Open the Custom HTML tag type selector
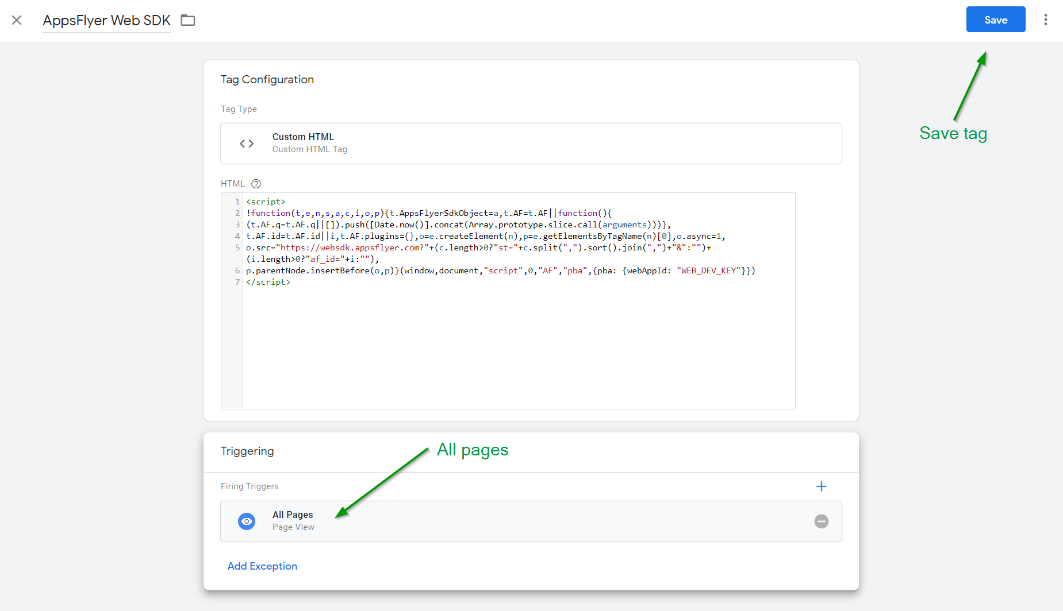The height and width of the screenshot is (611, 1063). (531, 144)
